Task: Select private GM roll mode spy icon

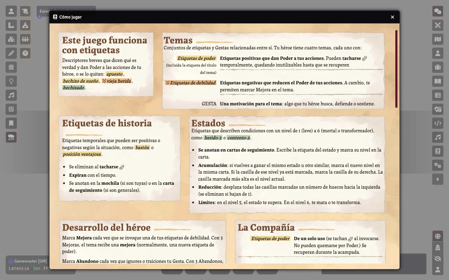Action: pyautogui.click(x=438, y=247)
